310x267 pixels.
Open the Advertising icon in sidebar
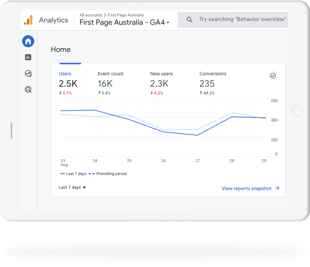coord(28,90)
